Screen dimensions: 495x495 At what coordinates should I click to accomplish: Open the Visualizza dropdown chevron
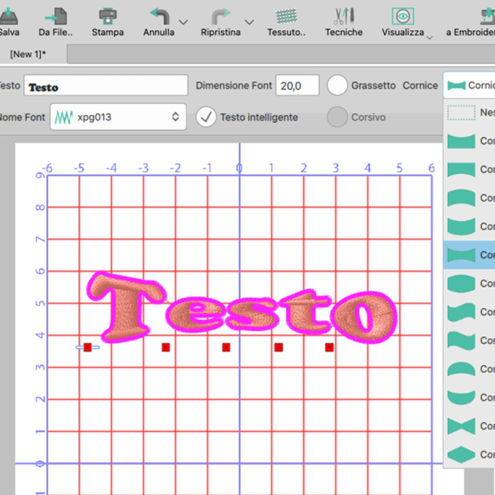tap(429, 38)
